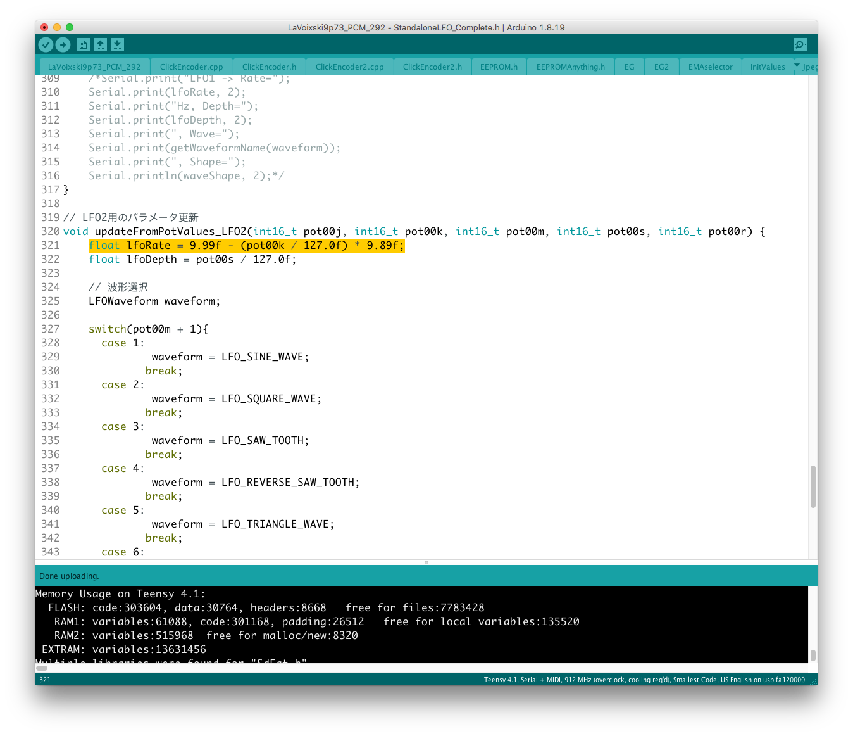
Task: Open a sketch using the Open icon
Action: click(100, 44)
